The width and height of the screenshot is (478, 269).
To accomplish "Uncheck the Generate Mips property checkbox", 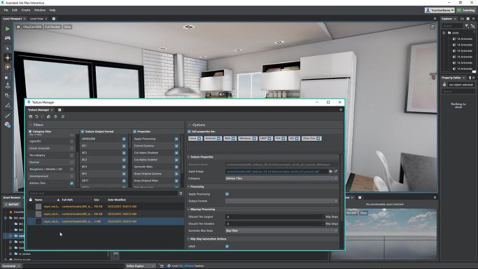I will [x=176, y=167].
